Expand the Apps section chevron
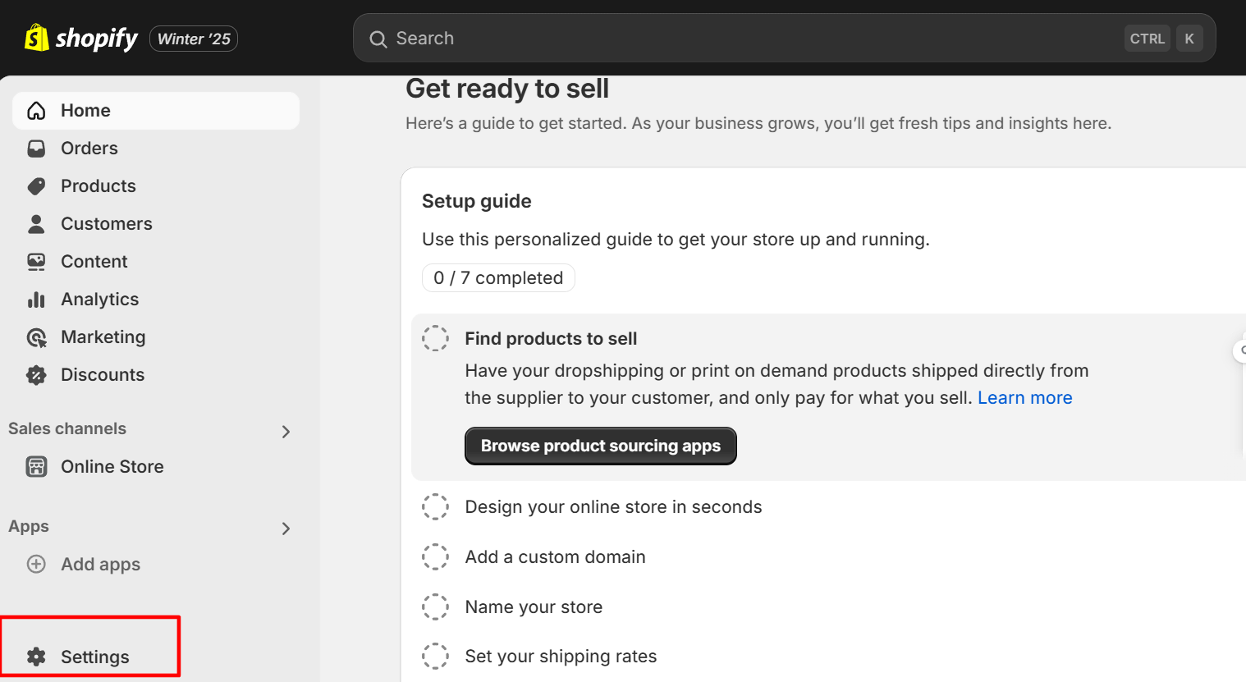Image resolution: width=1246 pixels, height=682 pixels. [x=286, y=529]
